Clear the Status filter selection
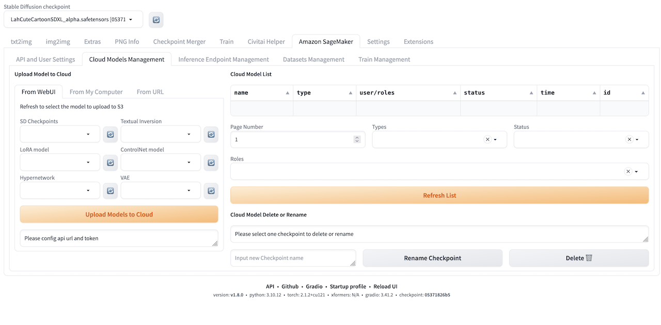This screenshot has height=325, width=661. point(629,140)
